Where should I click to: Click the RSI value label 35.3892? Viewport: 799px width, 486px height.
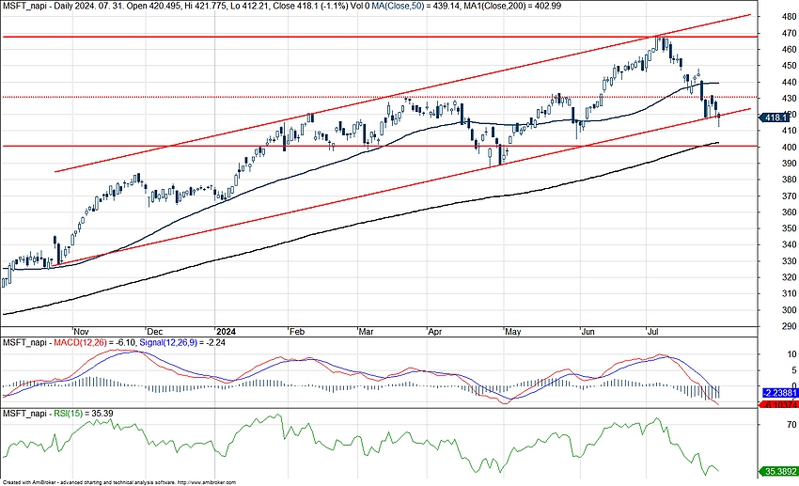[x=779, y=472]
